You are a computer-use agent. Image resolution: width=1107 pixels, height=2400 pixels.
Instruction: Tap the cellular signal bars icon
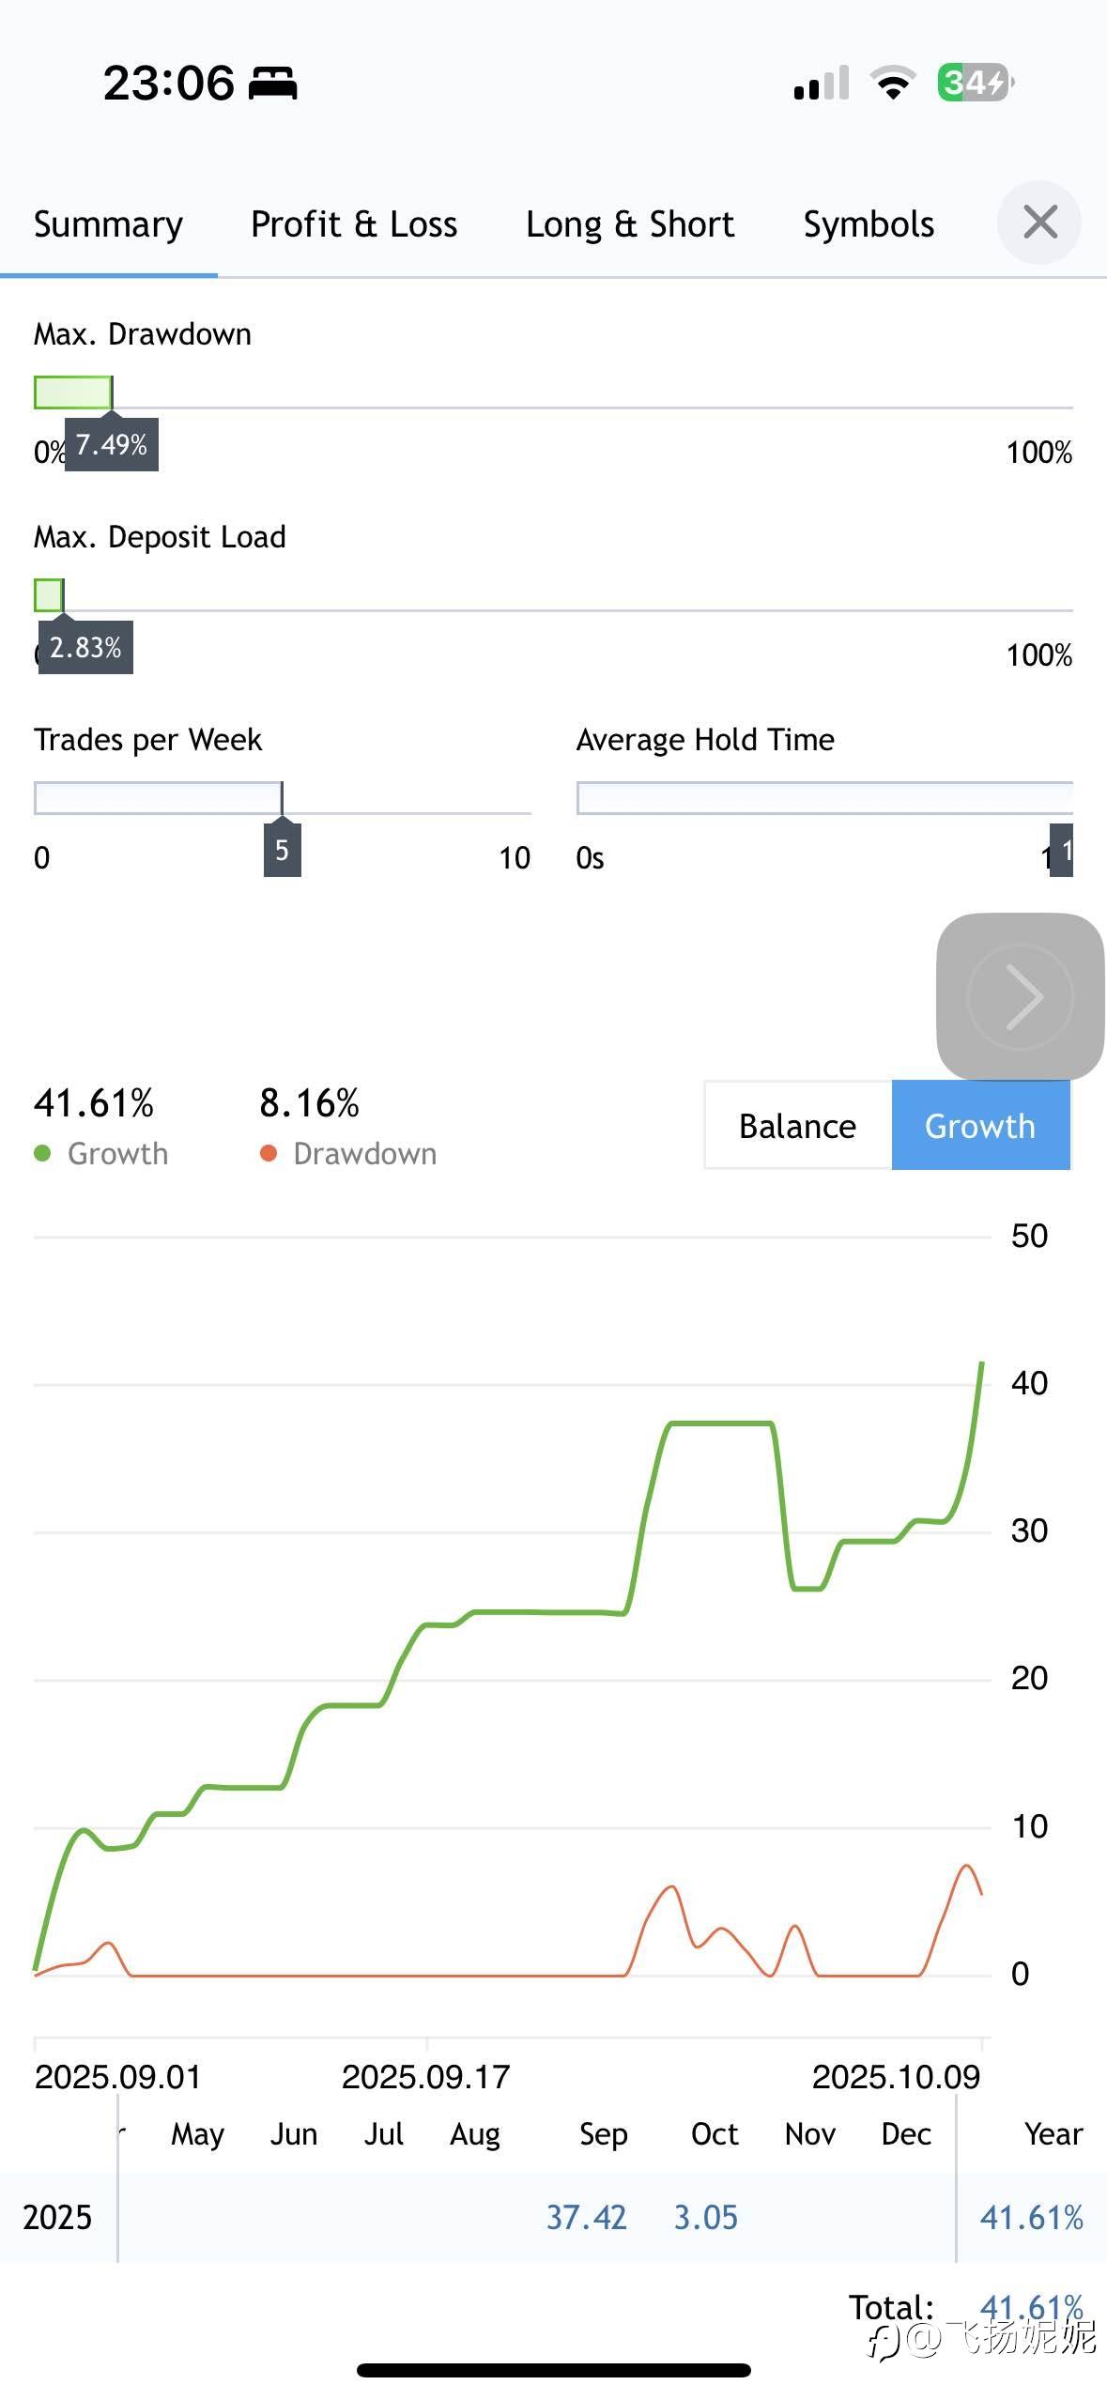tap(822, 84)
